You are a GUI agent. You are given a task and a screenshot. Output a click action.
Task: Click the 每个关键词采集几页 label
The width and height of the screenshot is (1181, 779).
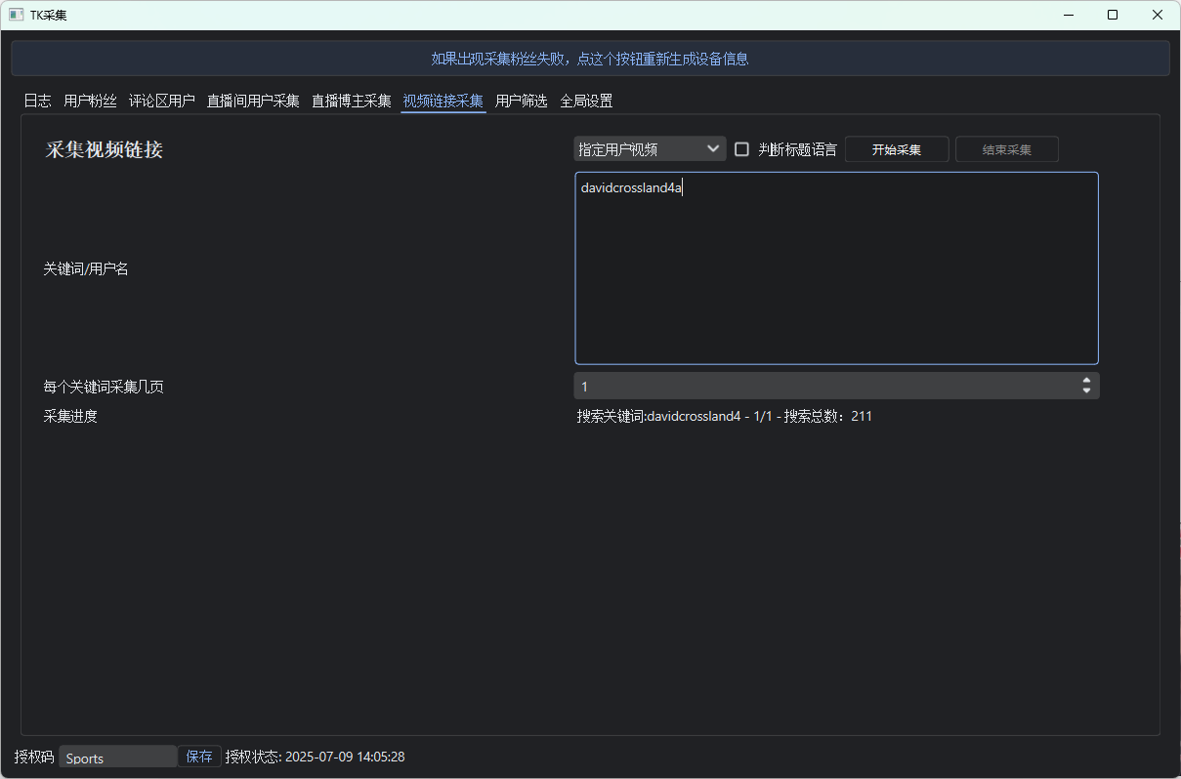[x=104, y=387]
